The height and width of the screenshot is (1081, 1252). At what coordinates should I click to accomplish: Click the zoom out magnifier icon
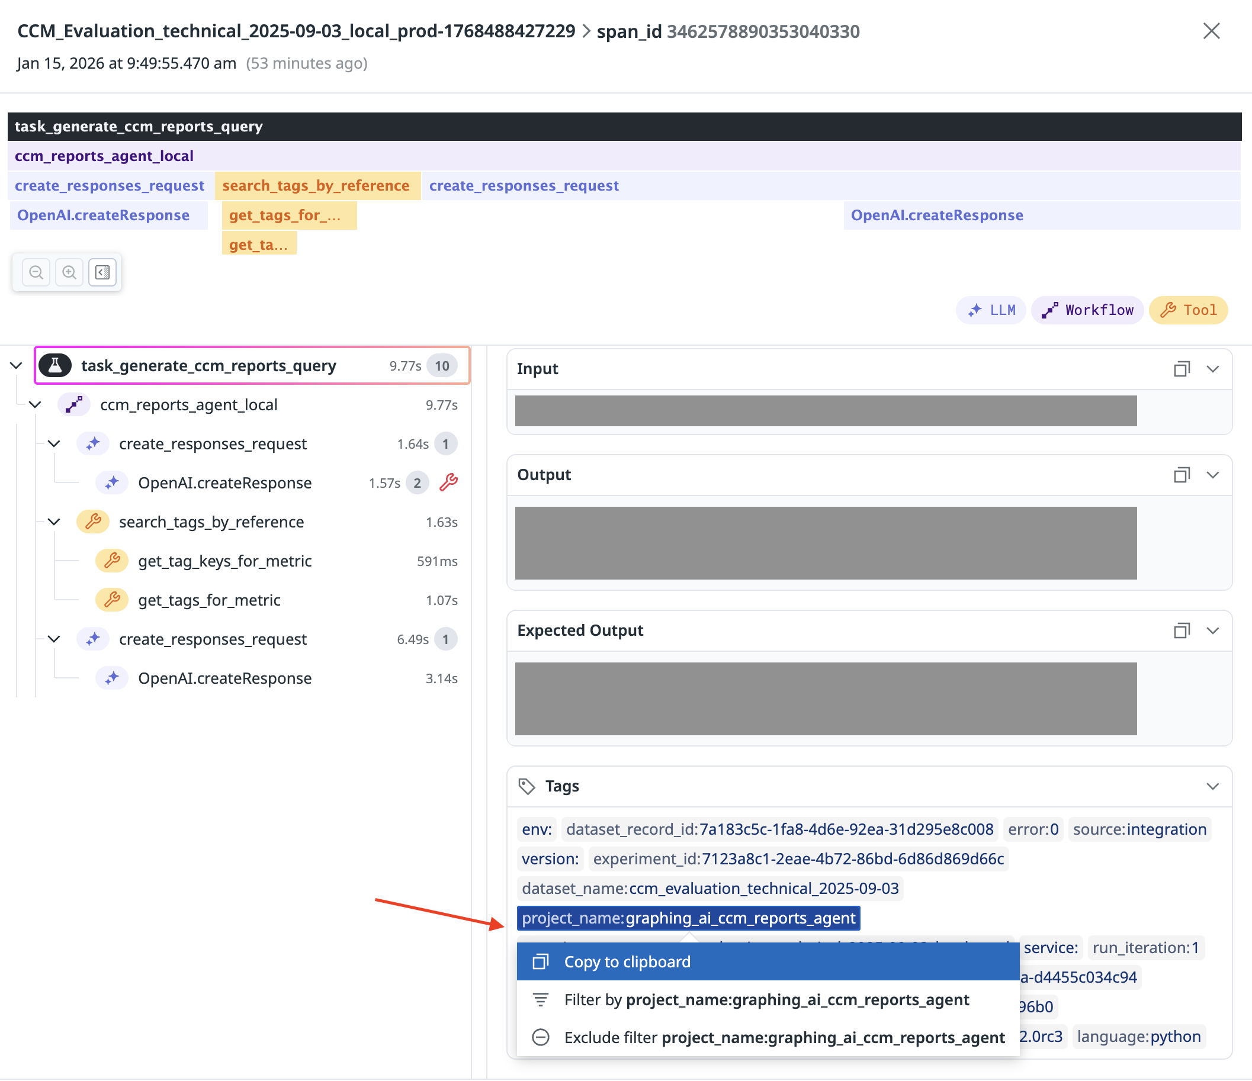(x=36, y=272)
